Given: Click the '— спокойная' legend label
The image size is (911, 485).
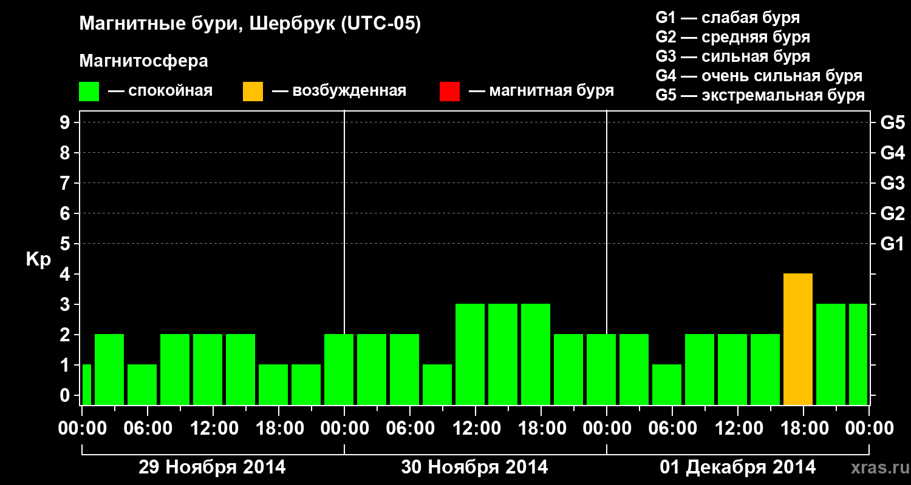Looking at the screenshot, I should click(160, 92).
